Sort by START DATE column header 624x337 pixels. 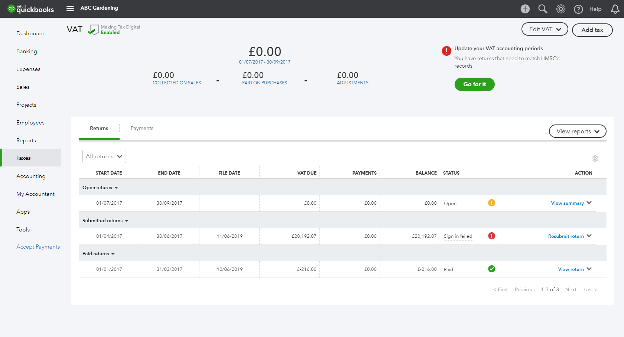coord(109,173)
